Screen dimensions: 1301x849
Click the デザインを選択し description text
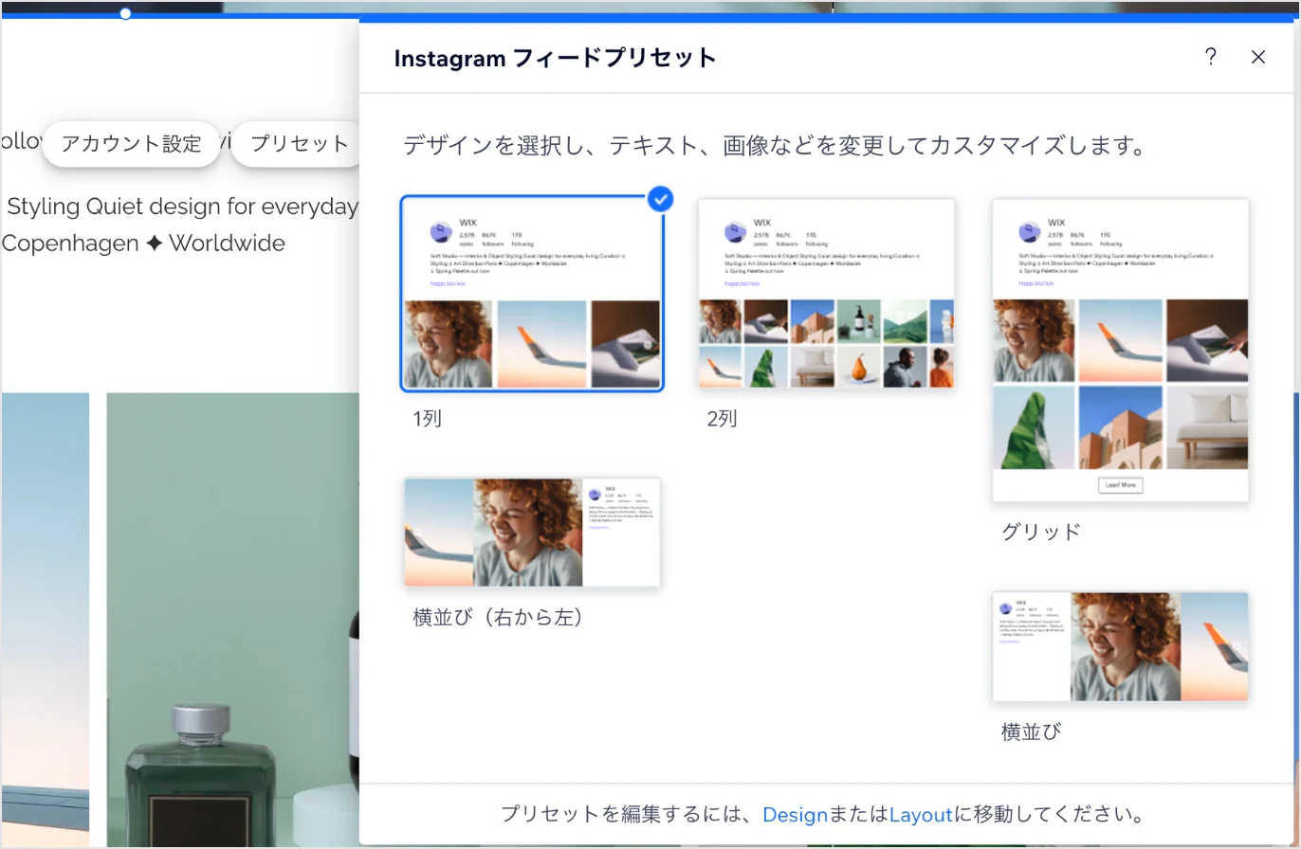[x=776, y=146]
